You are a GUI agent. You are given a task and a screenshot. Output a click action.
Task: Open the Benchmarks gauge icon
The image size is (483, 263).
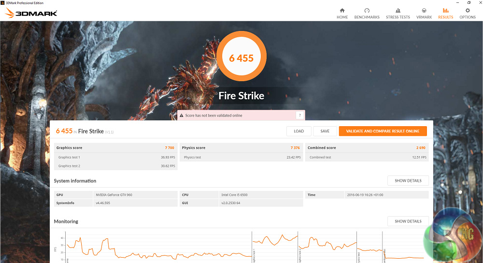(367, 11)
